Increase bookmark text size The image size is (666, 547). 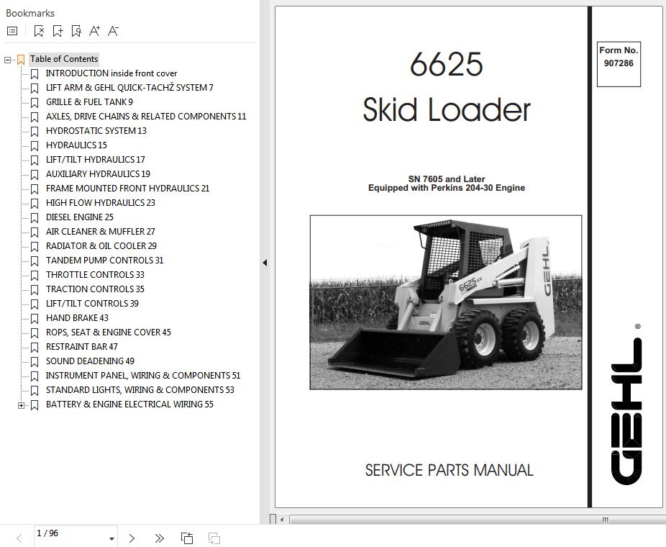[94, 31]
